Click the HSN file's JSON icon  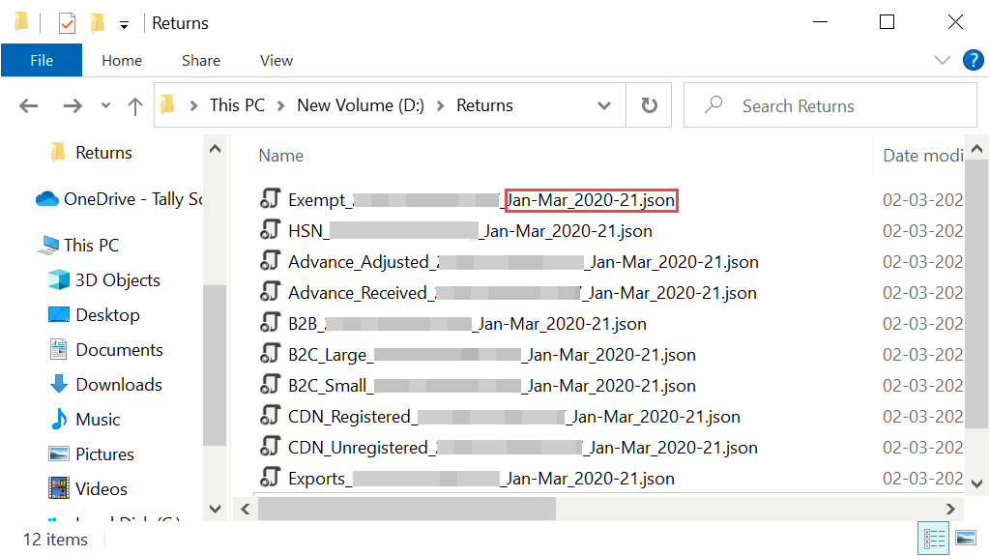271,229
